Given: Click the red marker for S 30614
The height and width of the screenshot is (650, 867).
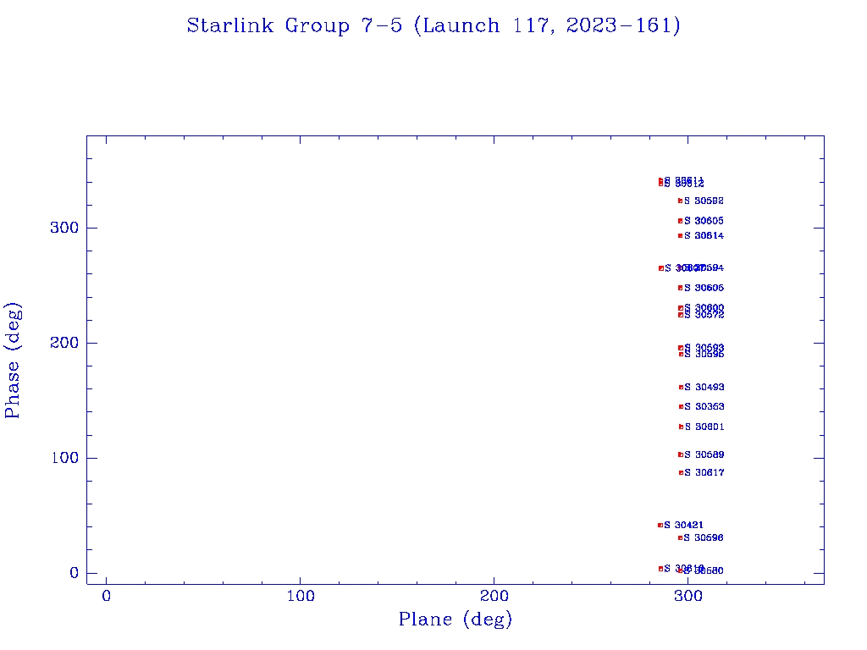Looking at the screenshot, I should 680,236.
